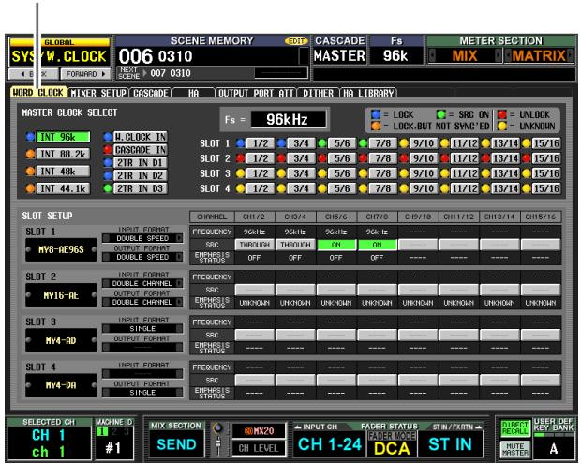The height and width of the screenshot is (464, 581).
Task: Click the MY4-DA slot 4 card
Action: (61, 385)
